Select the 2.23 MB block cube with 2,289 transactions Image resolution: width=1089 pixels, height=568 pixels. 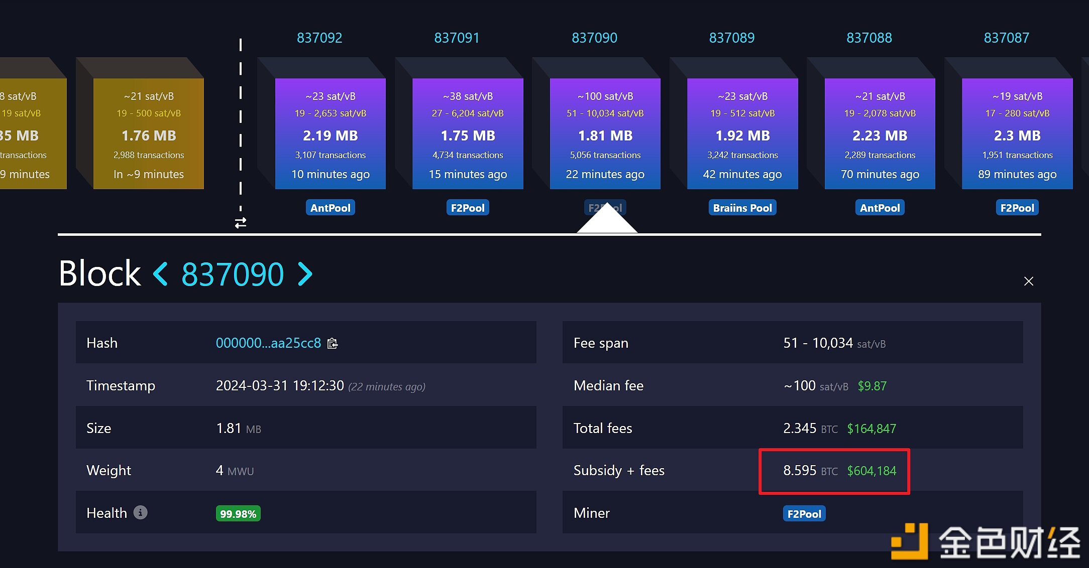[880, 133]
